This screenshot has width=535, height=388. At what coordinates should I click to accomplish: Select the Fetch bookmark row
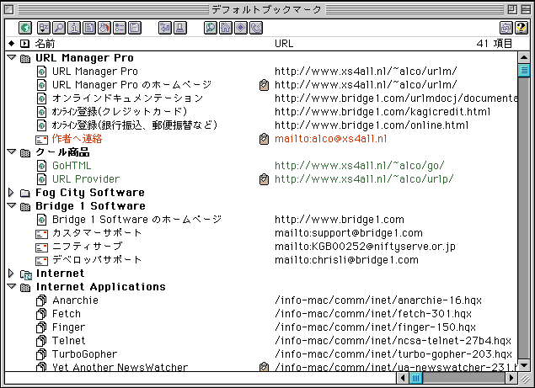point(261,314)
